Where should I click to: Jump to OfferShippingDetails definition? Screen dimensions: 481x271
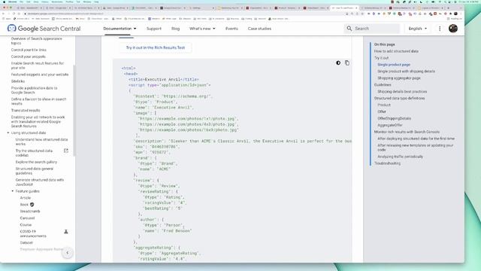[394, 119]
